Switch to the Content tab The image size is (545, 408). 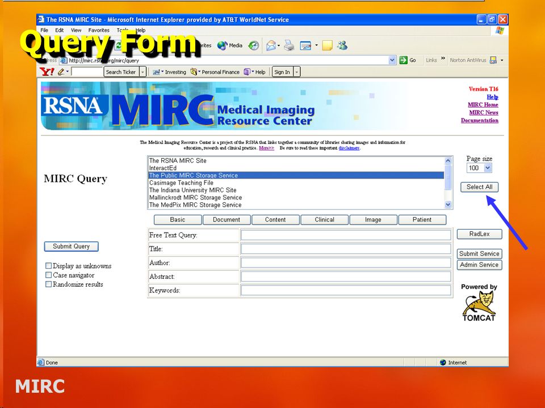tap(276, 220)
